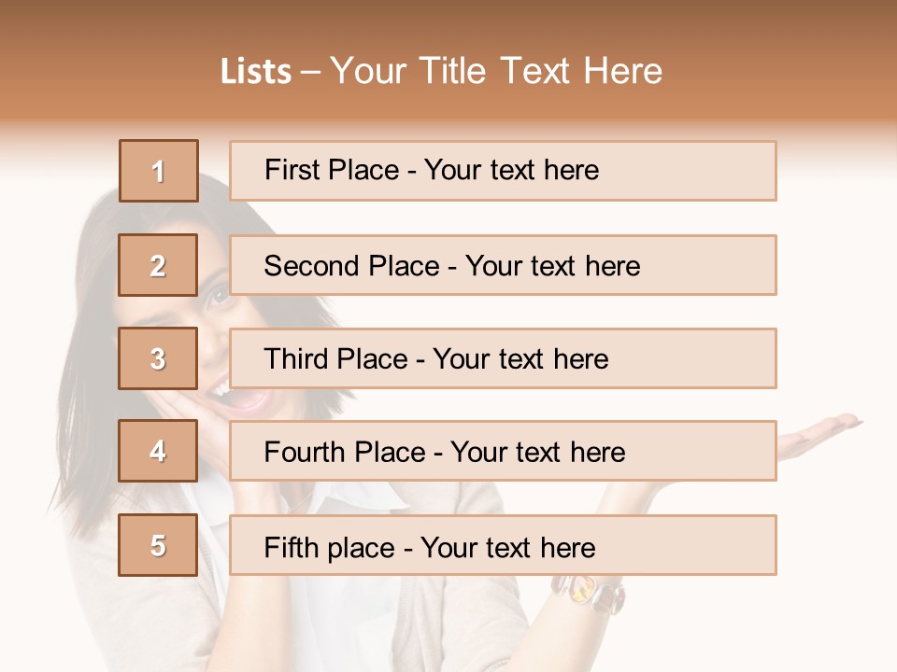This screenshot has height=672, width=897.
Task: Click the bold word 'Lists' in the title
Action: [x=256, y=72]
